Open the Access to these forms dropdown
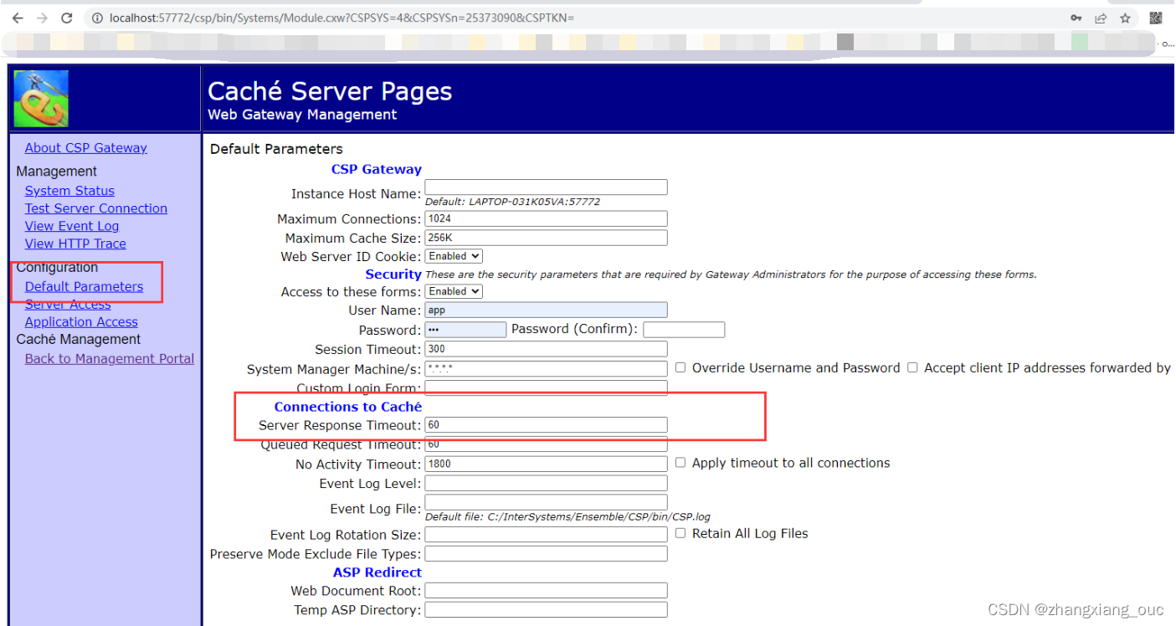This screenshot has width=1176, height=626. tap(454, 291)
